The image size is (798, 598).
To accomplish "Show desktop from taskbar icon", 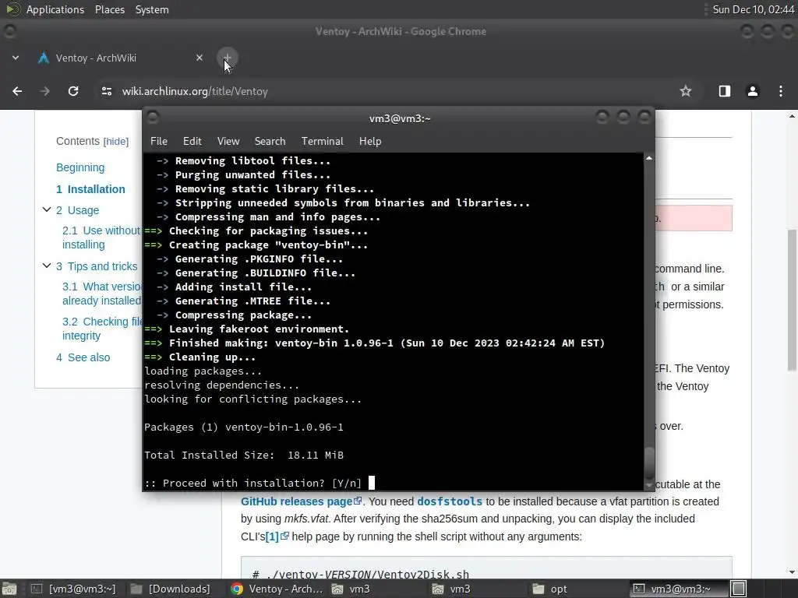I will [9, 589].
